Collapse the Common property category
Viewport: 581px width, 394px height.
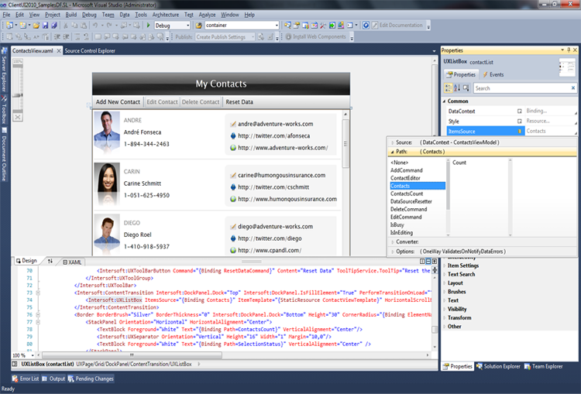coord(445,101)
